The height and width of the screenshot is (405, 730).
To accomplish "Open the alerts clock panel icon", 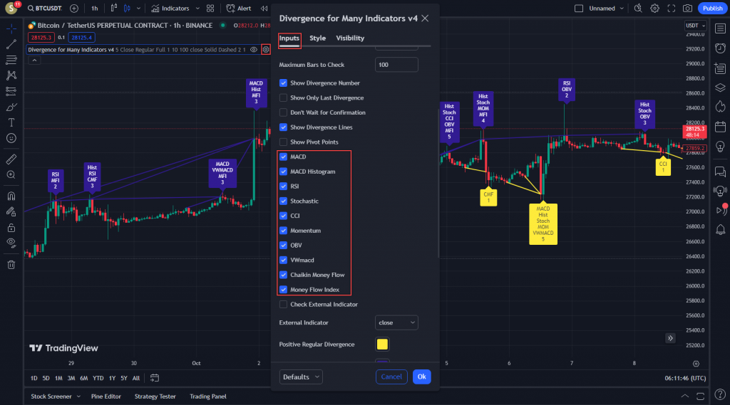I will pos(720,48).
